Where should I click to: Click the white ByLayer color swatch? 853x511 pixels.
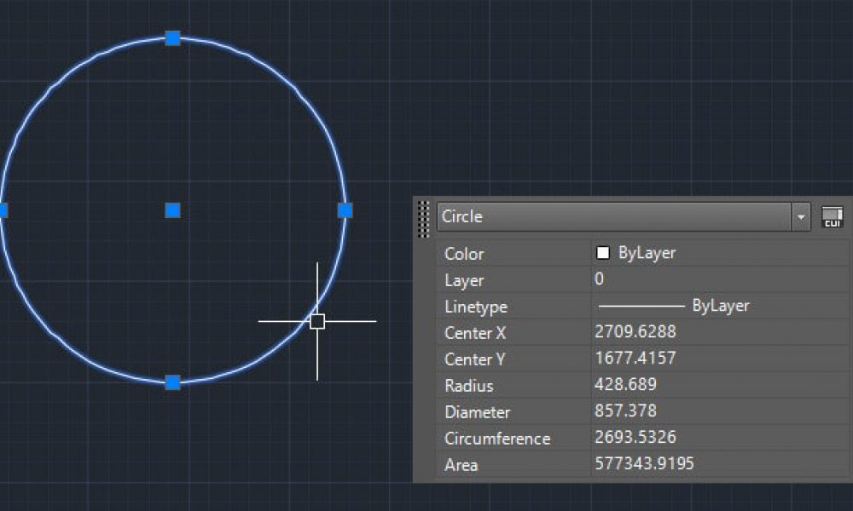click(603, 253)
